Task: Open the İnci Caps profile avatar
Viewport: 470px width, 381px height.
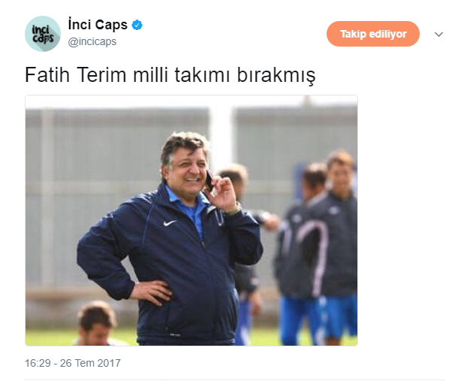Action: tap(43, 34)
